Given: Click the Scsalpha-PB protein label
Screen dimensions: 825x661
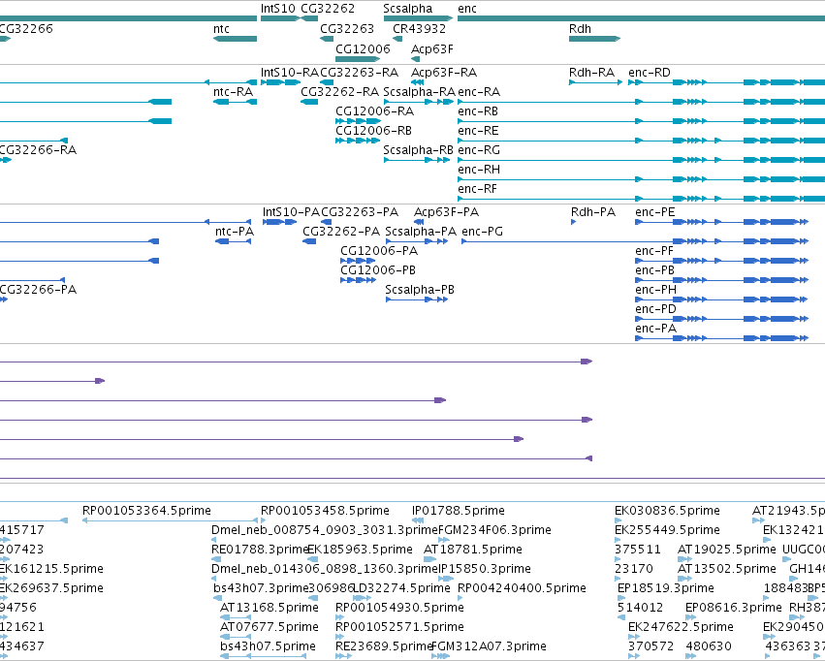Looking at the screenshot, I should click(420, 290).
